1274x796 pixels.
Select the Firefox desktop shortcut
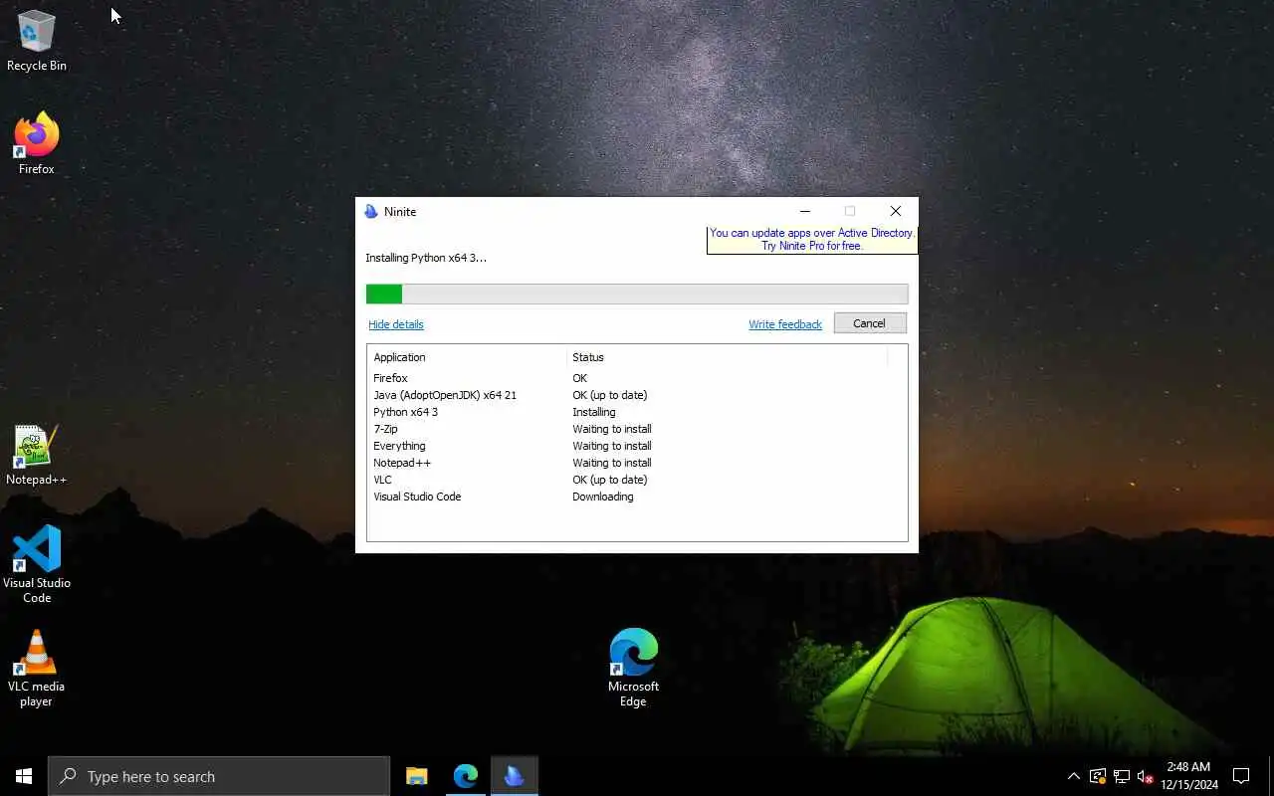pos(37,144)
